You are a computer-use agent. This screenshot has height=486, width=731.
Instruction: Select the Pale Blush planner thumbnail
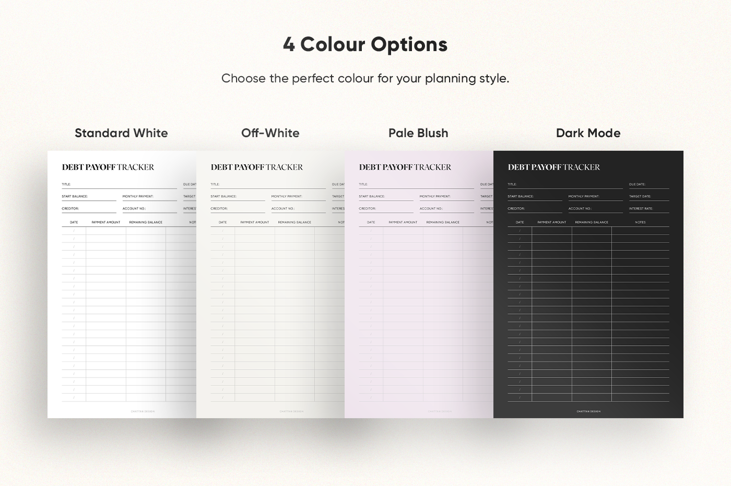coord(419,284)
